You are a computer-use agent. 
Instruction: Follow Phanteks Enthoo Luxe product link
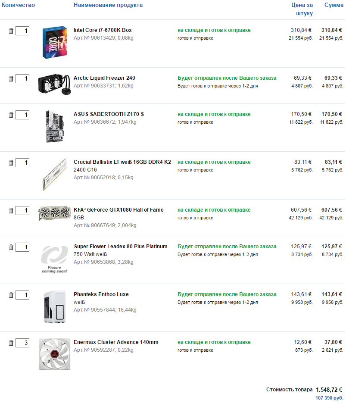[101, 294]
